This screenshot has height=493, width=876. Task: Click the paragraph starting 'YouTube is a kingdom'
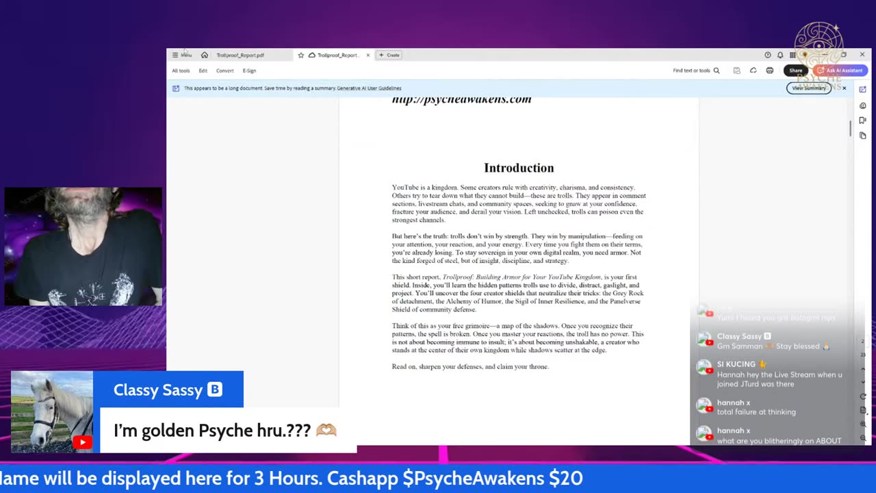tap(519, 203)
